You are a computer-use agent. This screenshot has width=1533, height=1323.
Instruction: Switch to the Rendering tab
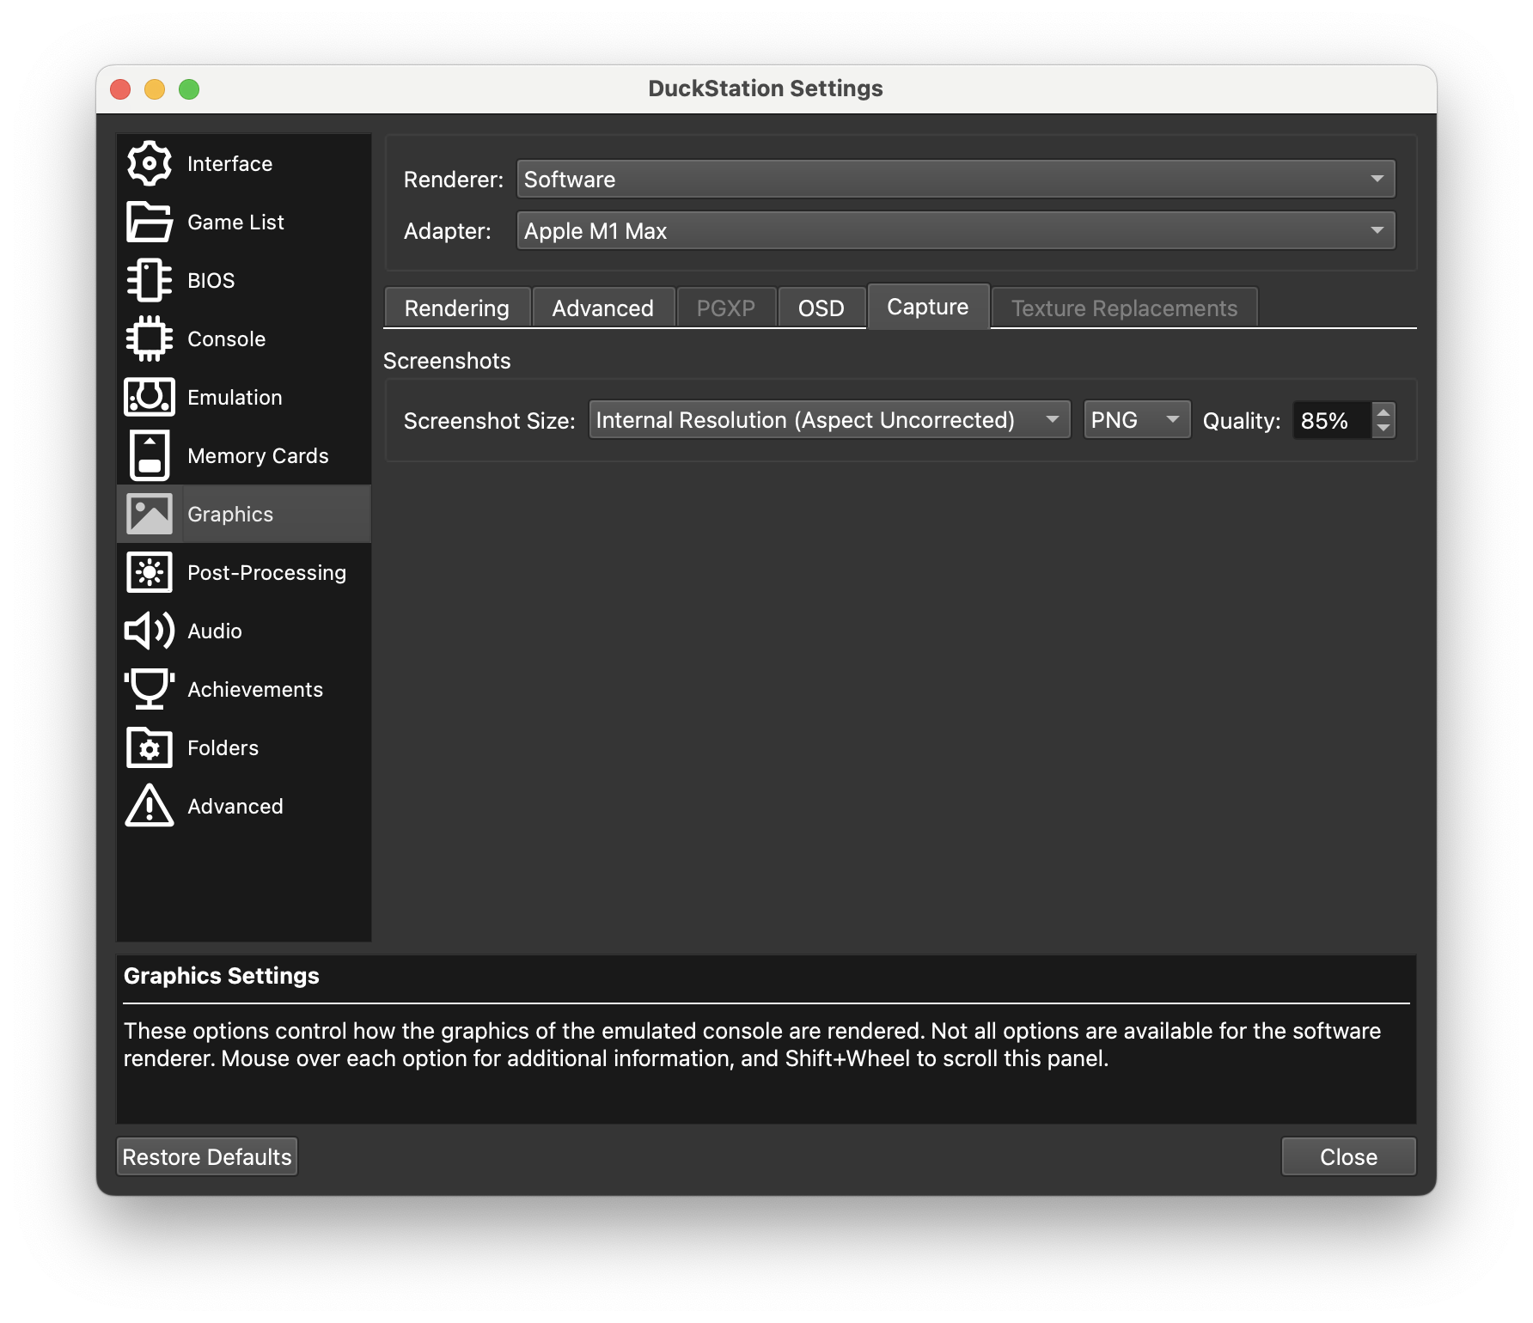pyautogui.click(x=456, y=308)
